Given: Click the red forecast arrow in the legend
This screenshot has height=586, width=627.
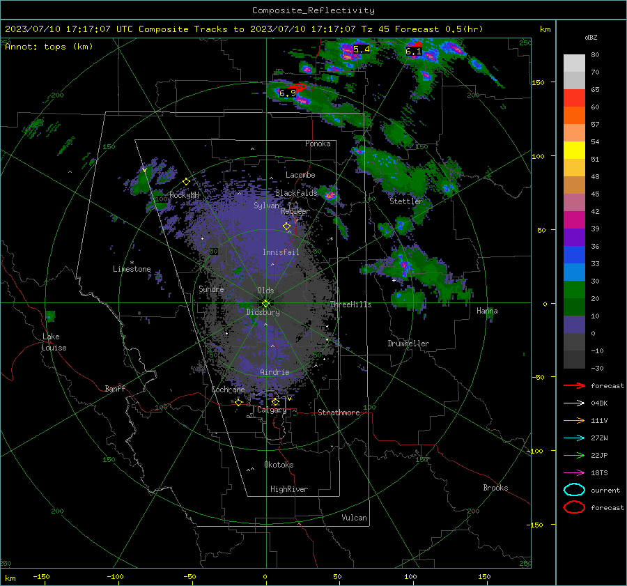Looking at the screenshot, I should [x=574, y=385].
